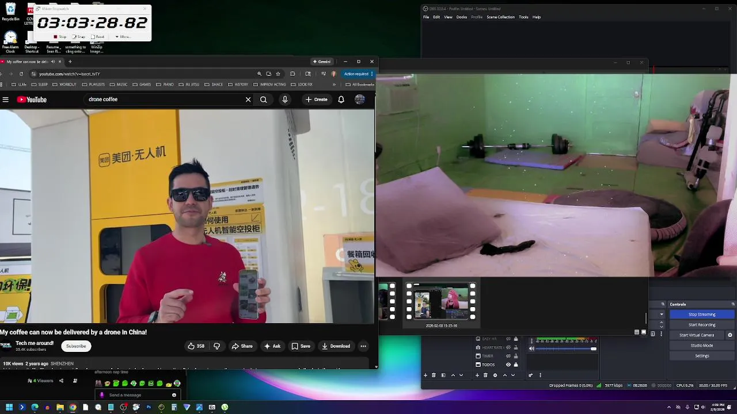Open the OBS File menu
Image resolution: width=737 pixels, height=414 pixels.
(426, 17)
